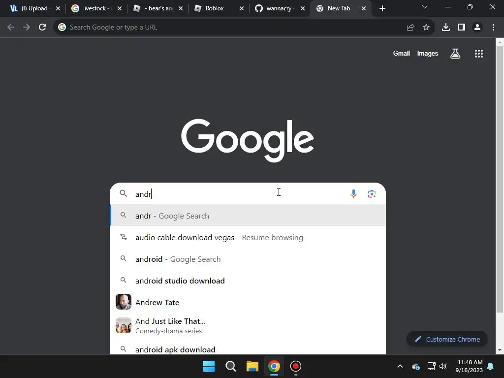The width and height of the screenshot is (504, 378).
Task: Start voice search with microphone
Action: (x=353, y=193)
